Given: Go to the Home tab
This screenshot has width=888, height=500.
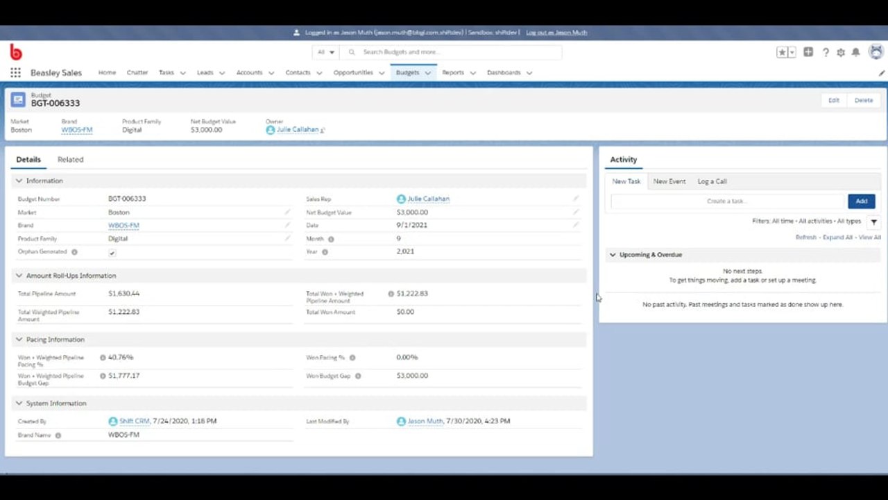Looking at the screenshot, I should click(x=107, y=72).
